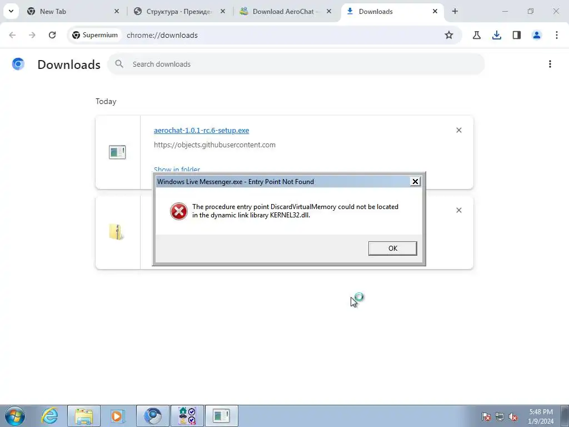Viewport: 569px width, 427px height.
Task: Go forward to the next page
Action: coord(32,35)
